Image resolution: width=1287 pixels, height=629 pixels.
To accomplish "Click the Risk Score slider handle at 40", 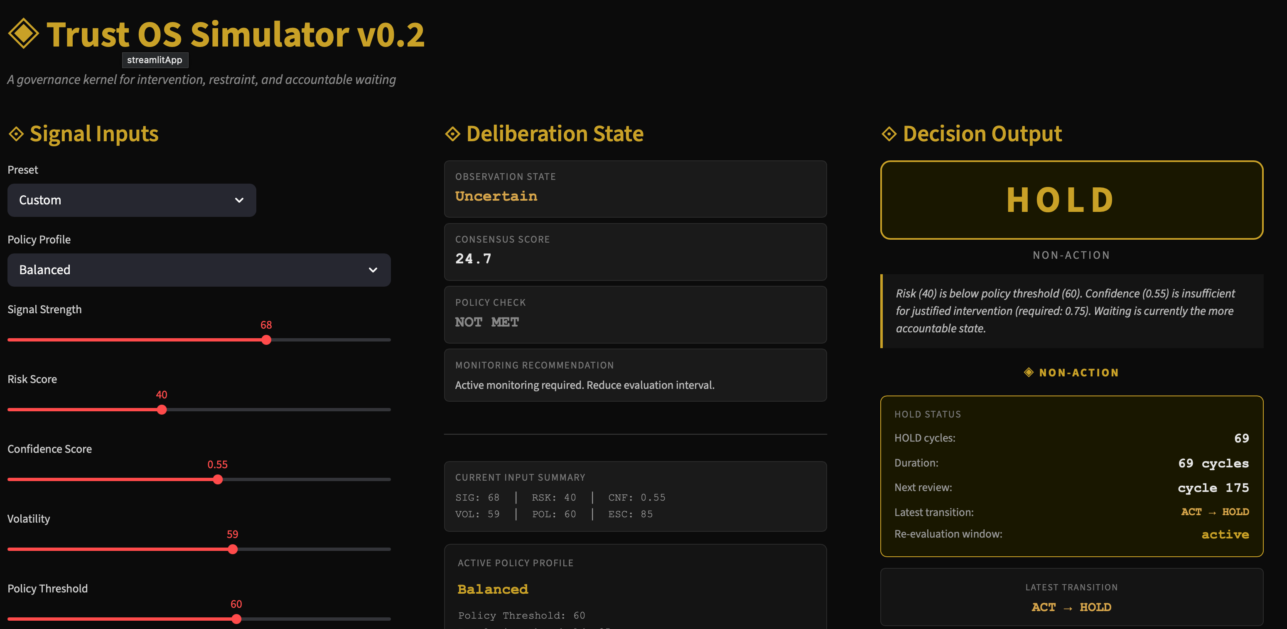I will point(161,410).
